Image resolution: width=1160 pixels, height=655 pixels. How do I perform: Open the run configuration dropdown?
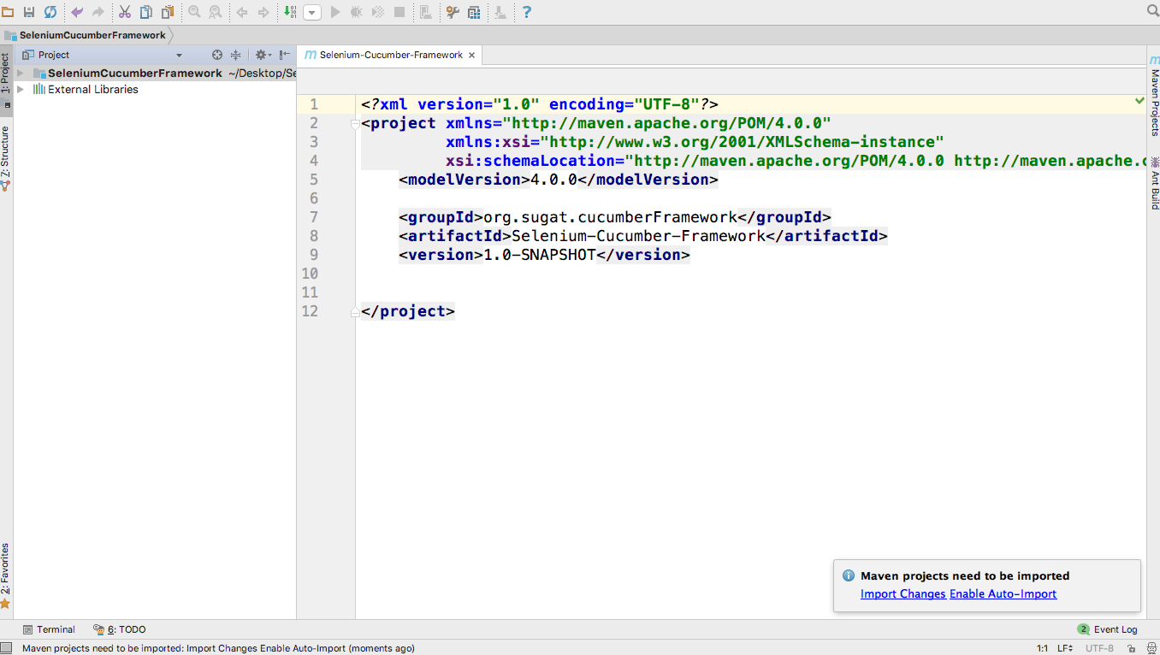(312, 13)
